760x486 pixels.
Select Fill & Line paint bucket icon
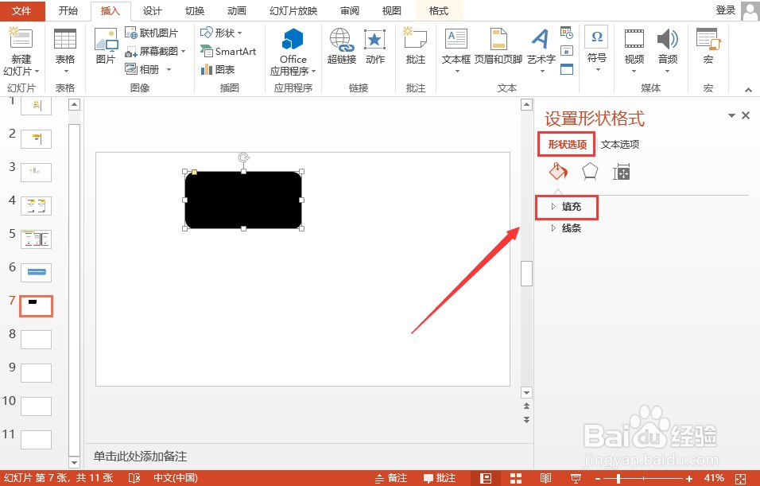click(x=558, y=172)
